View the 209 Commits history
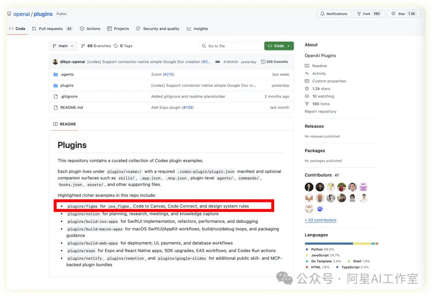432x296 pixels. coord(274,62)
